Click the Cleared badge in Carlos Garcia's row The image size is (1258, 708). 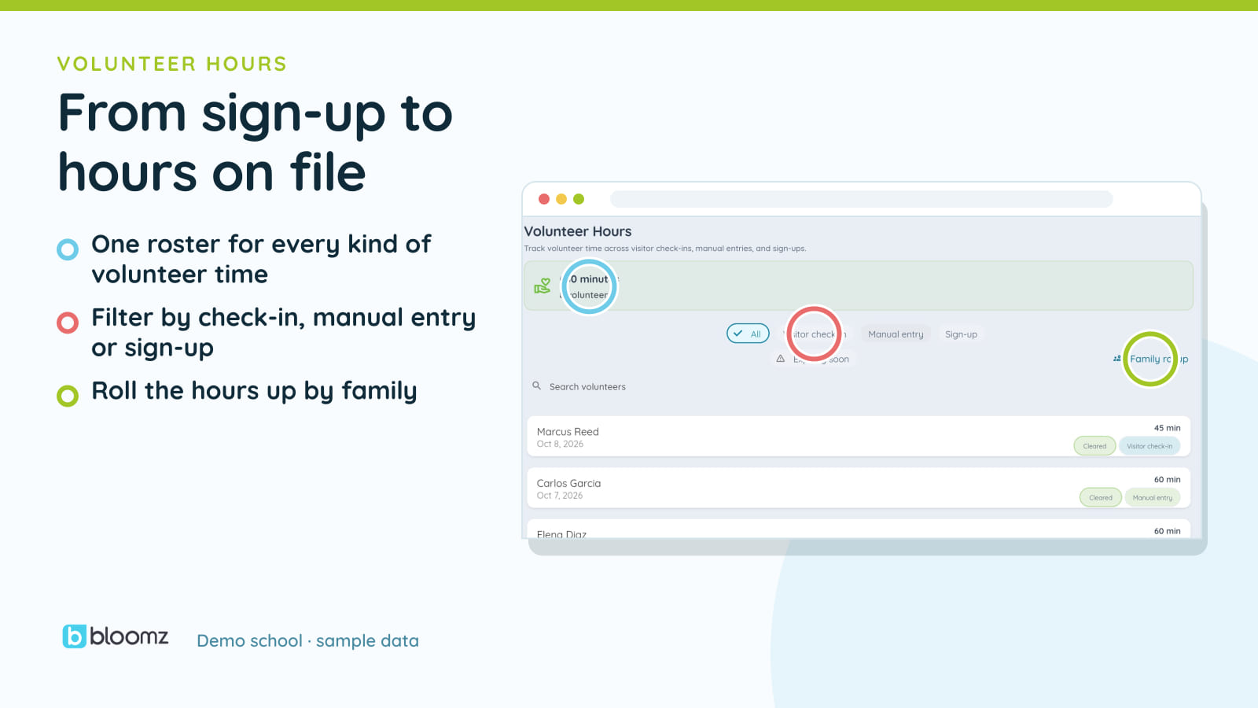pyautogui.click(x=1101, y=497)
